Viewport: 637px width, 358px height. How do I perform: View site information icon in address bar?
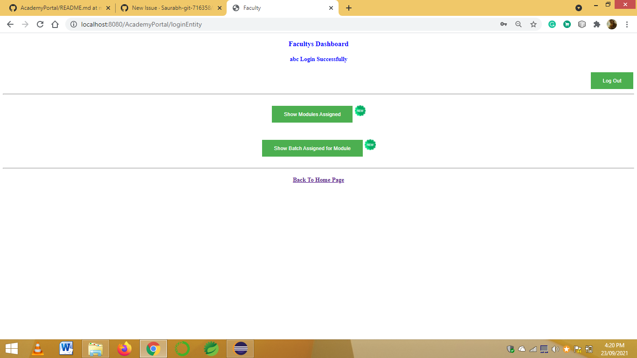73,24
